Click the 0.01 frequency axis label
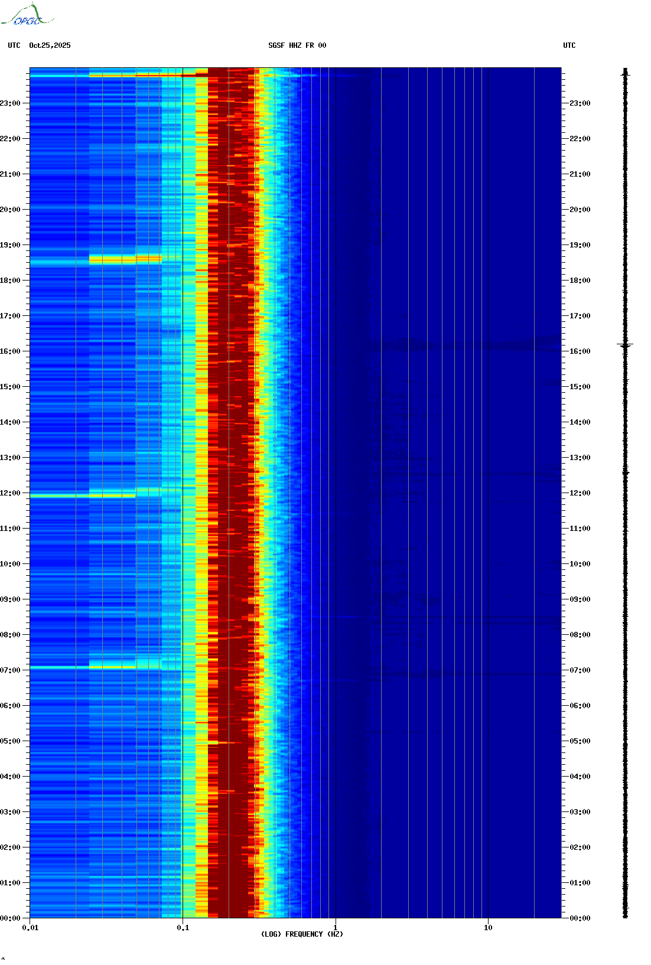 tap(30, 928)
